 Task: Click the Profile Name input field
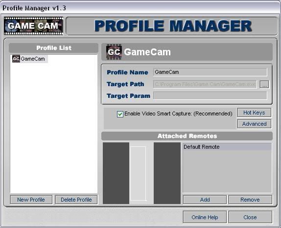coord(210,72)
